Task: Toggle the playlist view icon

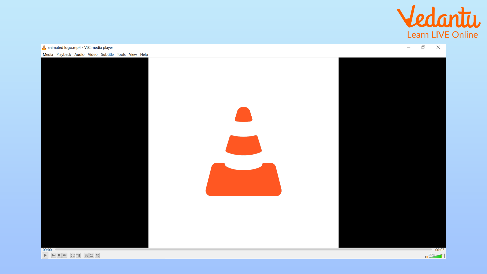Action: [x=86, y=255]
